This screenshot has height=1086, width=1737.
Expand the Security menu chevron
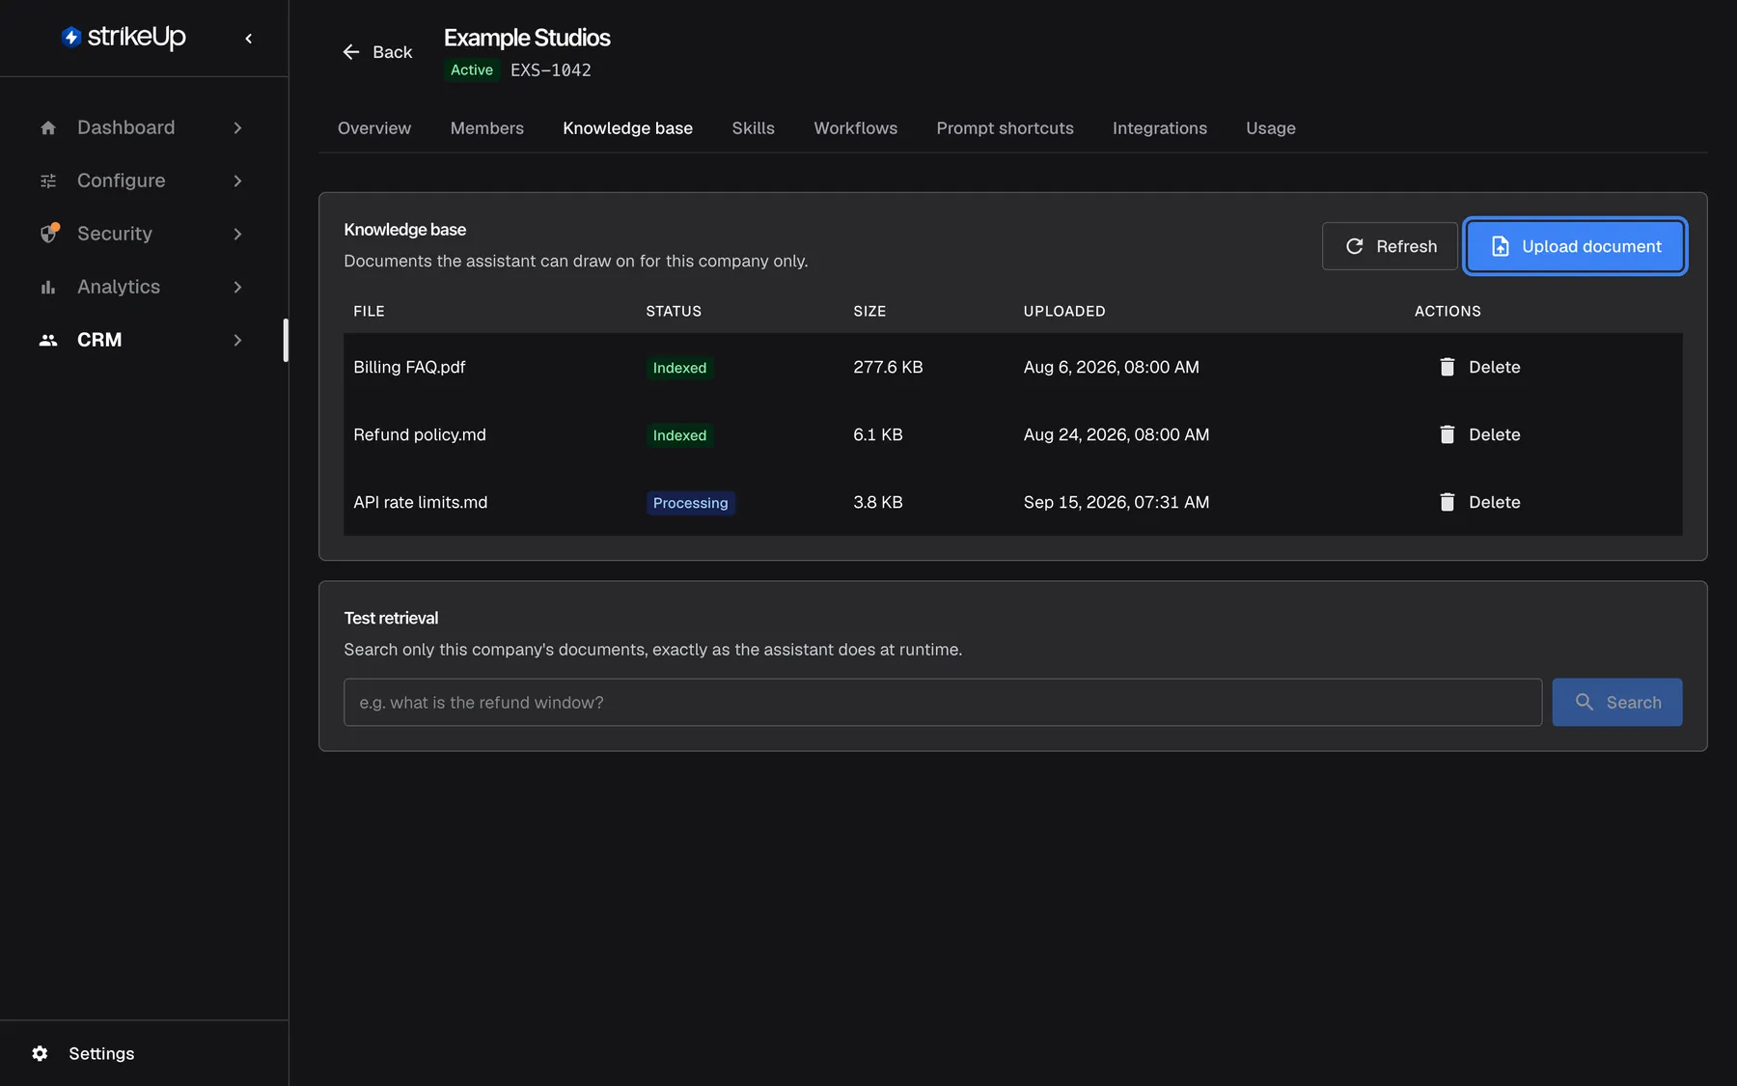click(x=237, y=234)
